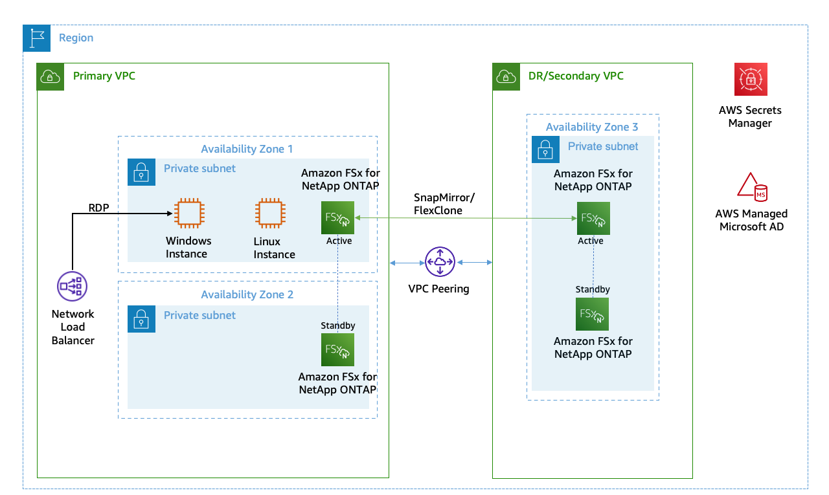The width and height of the screenshot is (829, 495).
Task: Click the Region label
Action: (76, 38)
